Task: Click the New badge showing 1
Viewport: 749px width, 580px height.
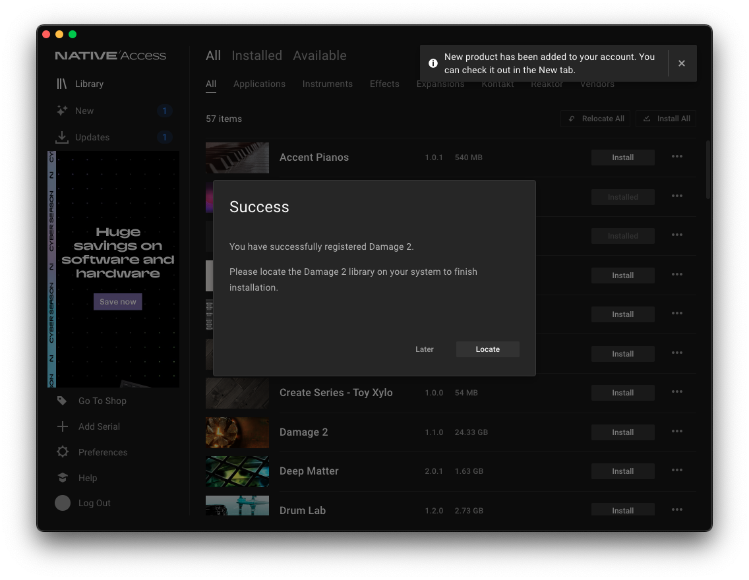Action: pos(164,111)
